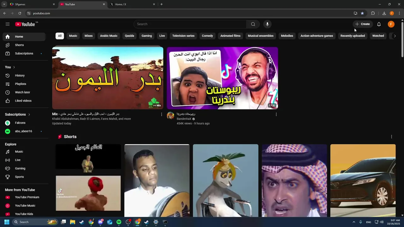Open File Explorer from the taskbar
The image size is (404, 227).
click(x=73, y=222)
